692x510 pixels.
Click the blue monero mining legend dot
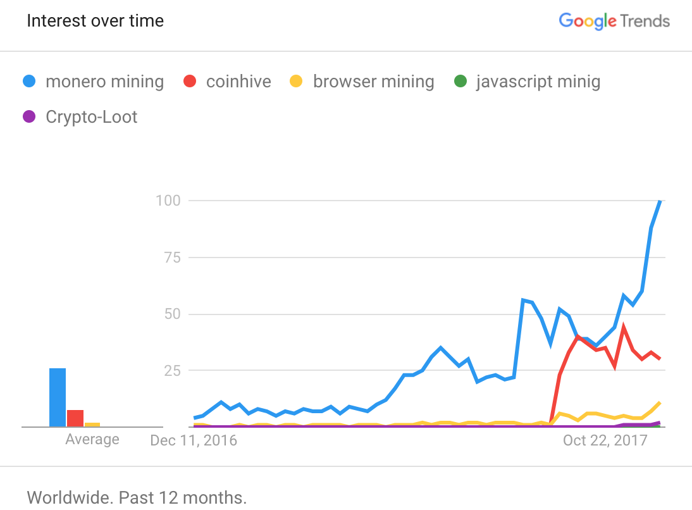coord(28,82)
